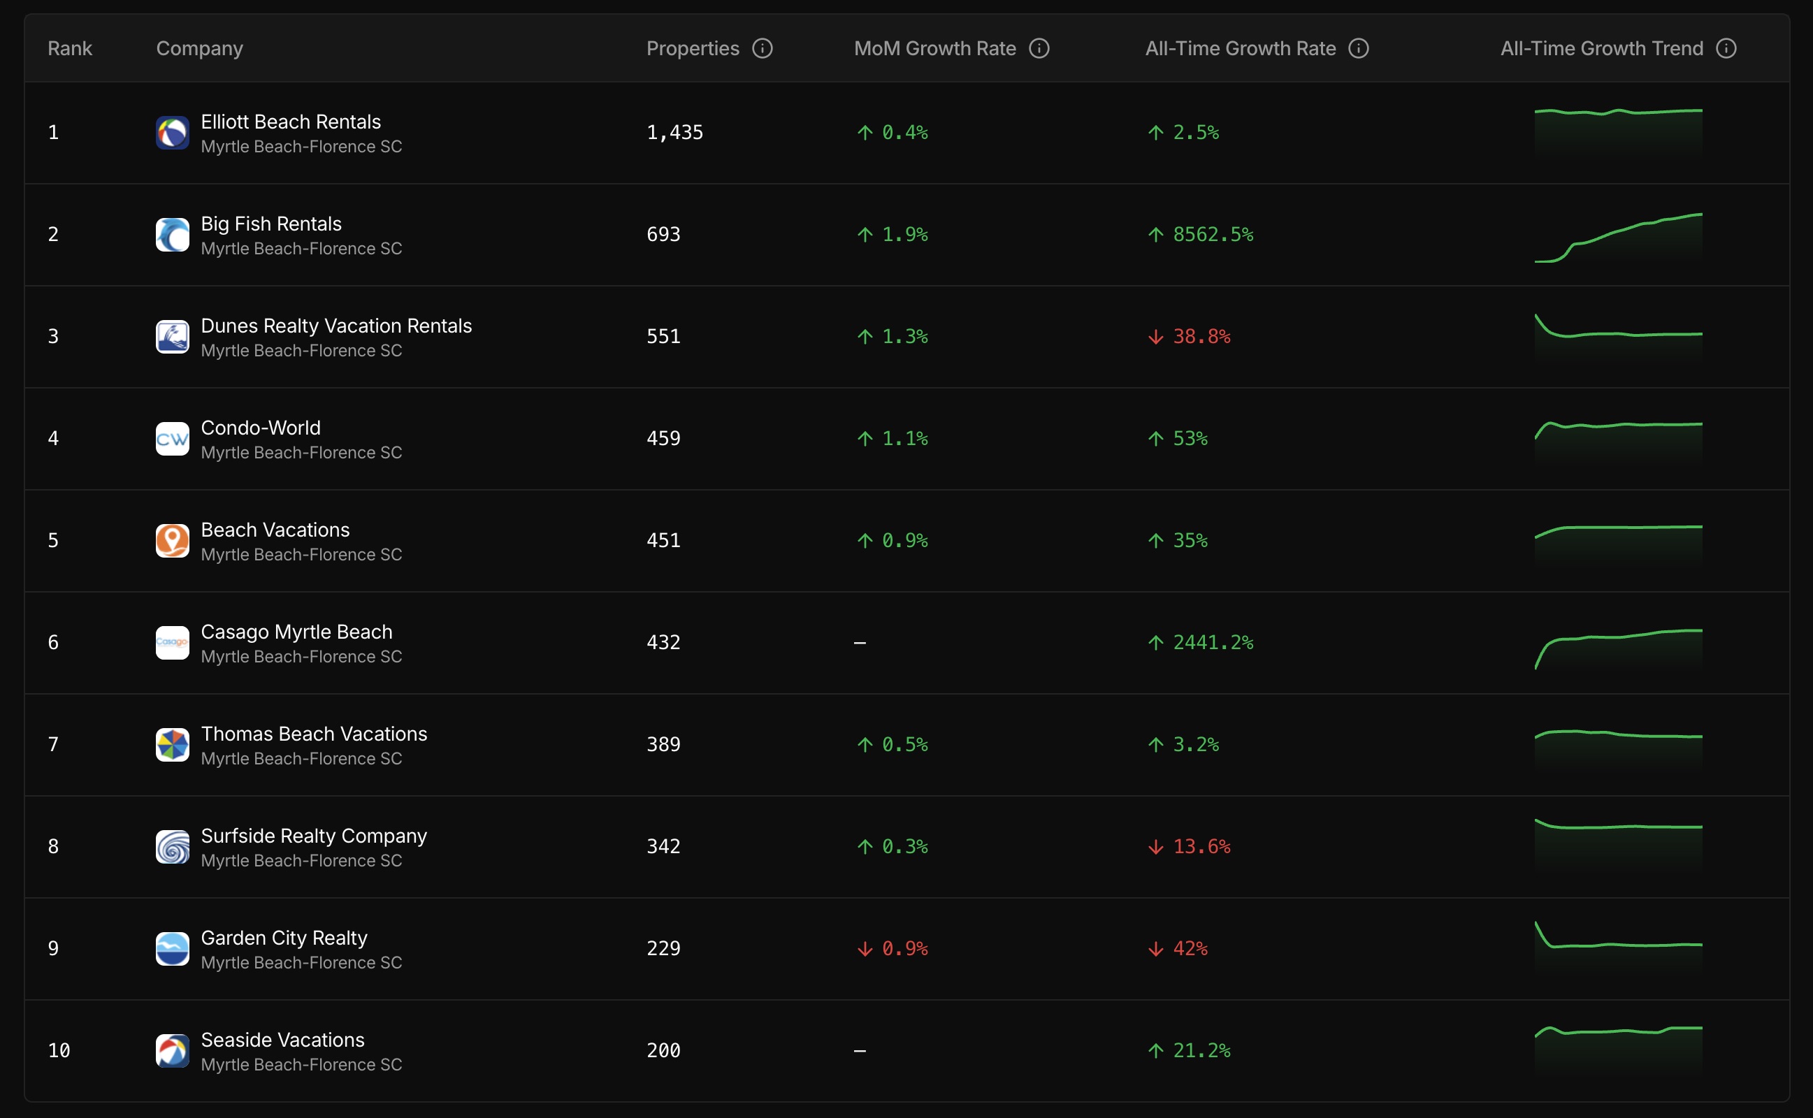The image size is (1813, 1118).
Task: Click Garden City Realty's 0.9% MoM decline
Action: [x=892, y=950]
